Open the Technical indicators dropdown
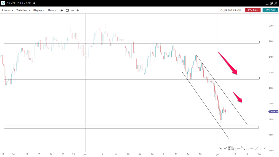 [23, 10]
